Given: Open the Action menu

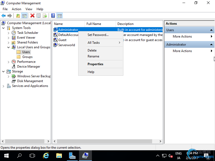Looking at the screenshot, I should pos(16,9).
